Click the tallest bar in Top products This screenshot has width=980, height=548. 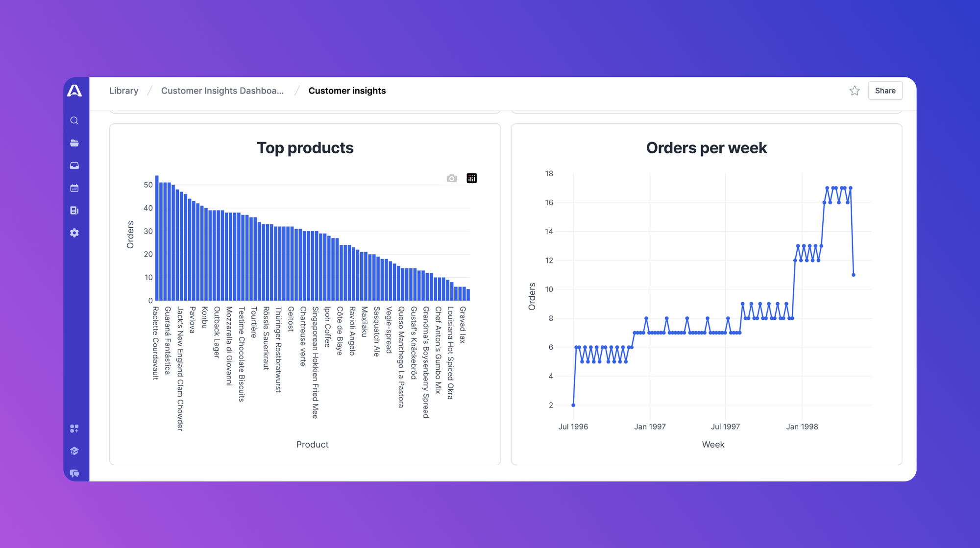click(x=157, y=238)
